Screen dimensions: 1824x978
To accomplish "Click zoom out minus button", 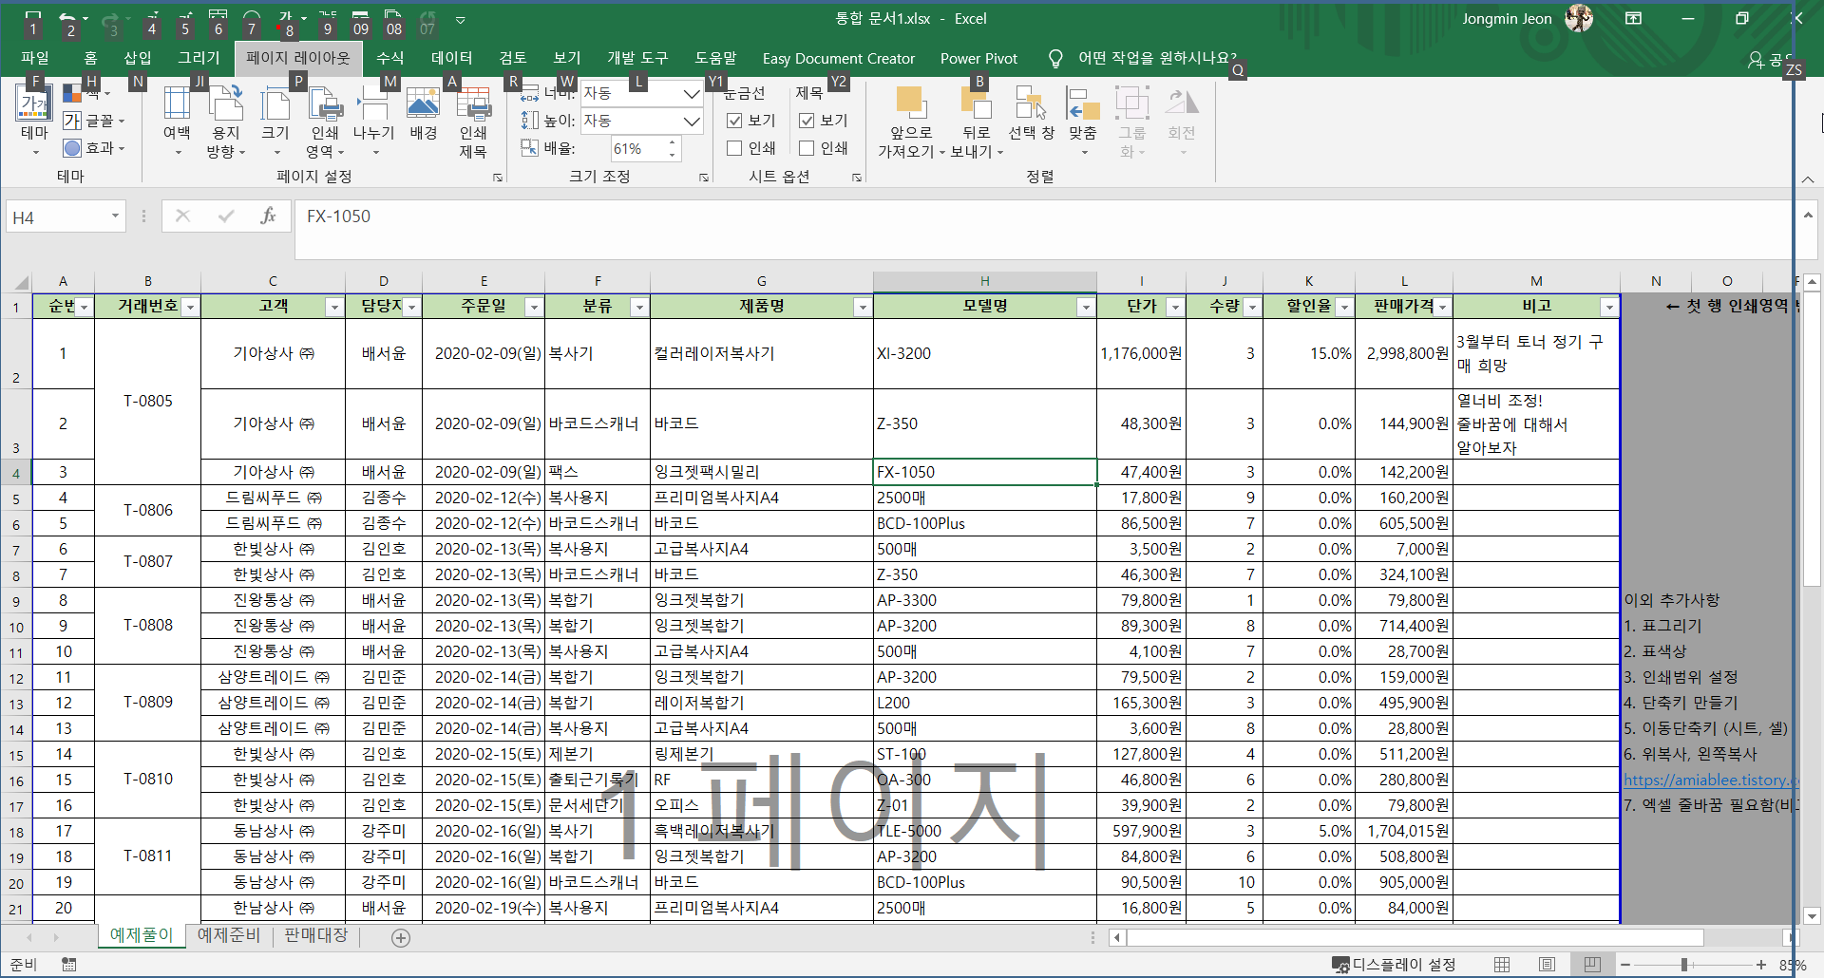I will coord(1626,965).
